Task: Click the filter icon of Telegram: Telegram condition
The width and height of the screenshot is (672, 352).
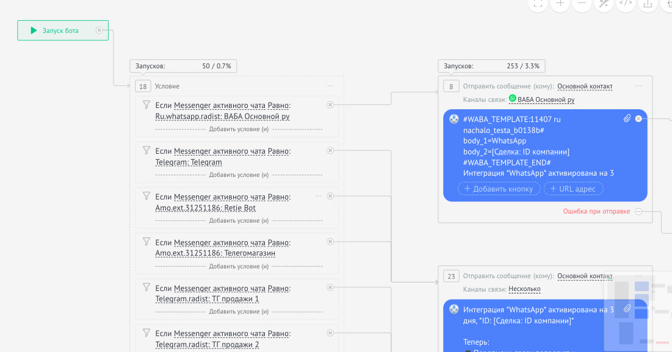Action: coord(146,150)
